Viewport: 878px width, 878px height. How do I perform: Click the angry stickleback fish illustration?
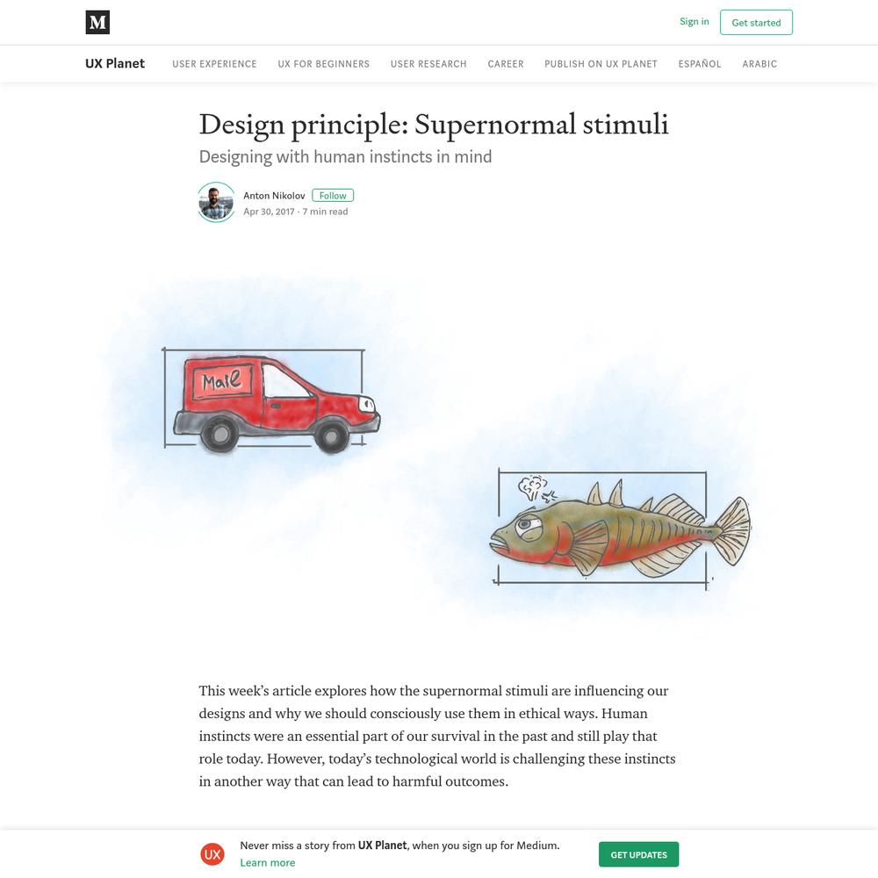(x=621, y=530)
